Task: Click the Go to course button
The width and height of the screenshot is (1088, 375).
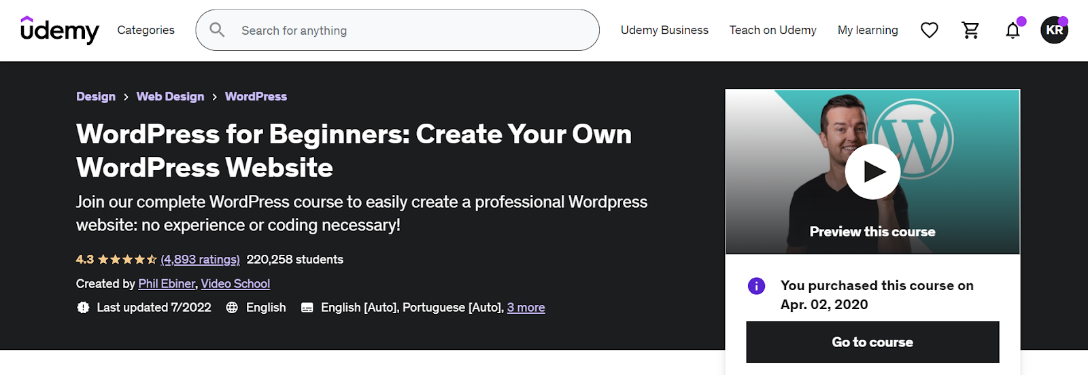Action: click(872, 342)
